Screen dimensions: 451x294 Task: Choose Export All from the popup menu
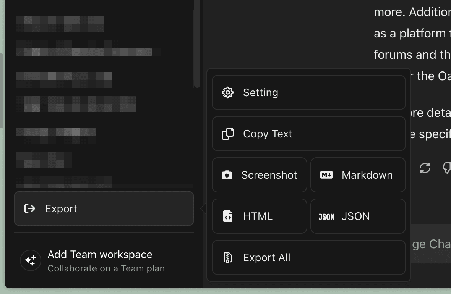pyautogui.click(x=308, y=257)
